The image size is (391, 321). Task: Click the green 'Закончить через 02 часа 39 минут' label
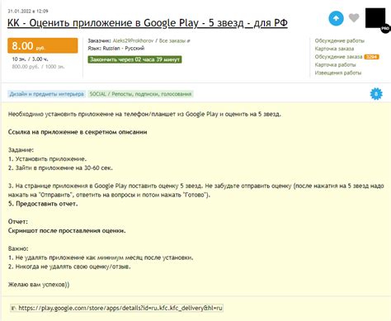pyautogui.click(x=134, y=59)
